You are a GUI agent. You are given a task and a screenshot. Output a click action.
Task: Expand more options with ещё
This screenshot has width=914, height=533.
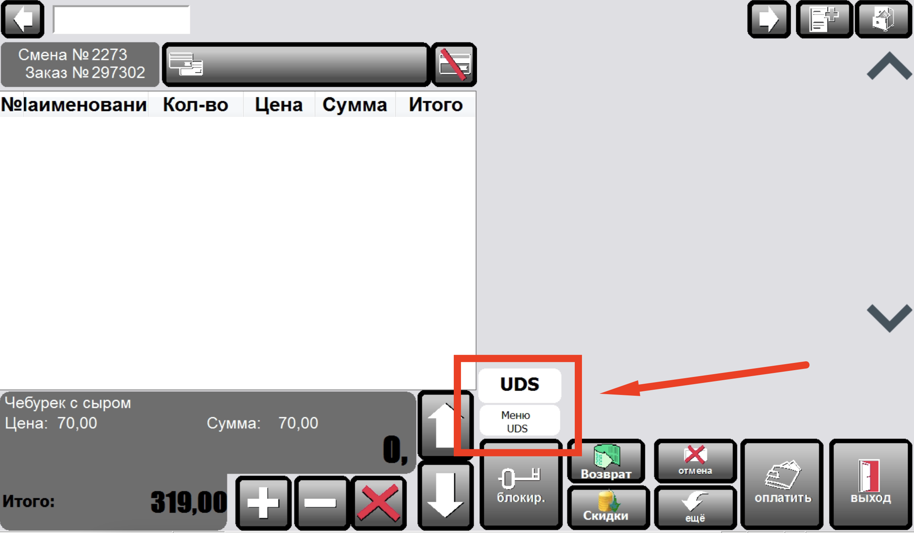coord(695,507)
